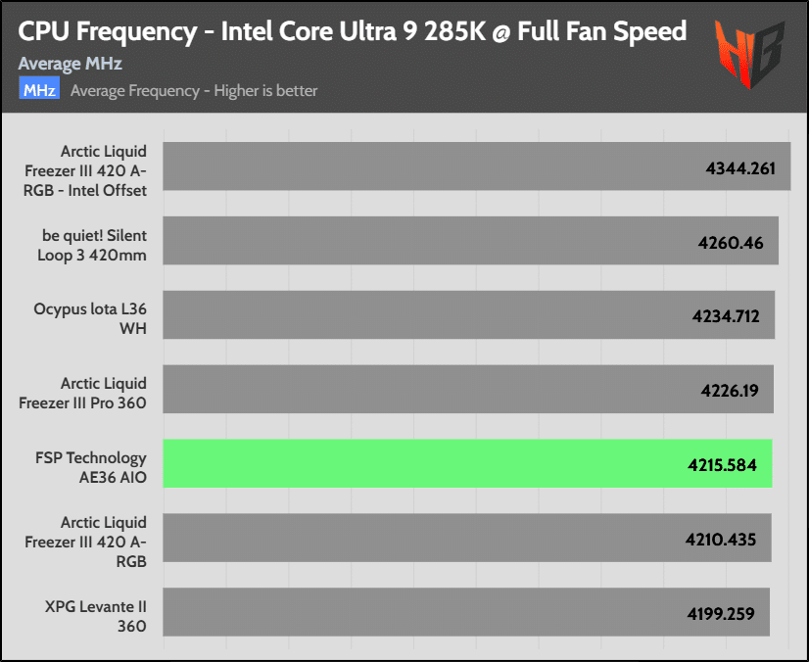
Task: Click the 4215.584 value on green bar
Action: point(723,465)
